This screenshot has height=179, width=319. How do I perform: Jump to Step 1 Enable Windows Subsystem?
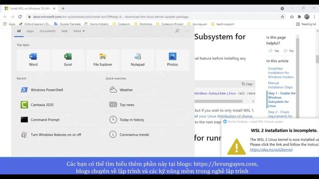(x=282, y=99)
